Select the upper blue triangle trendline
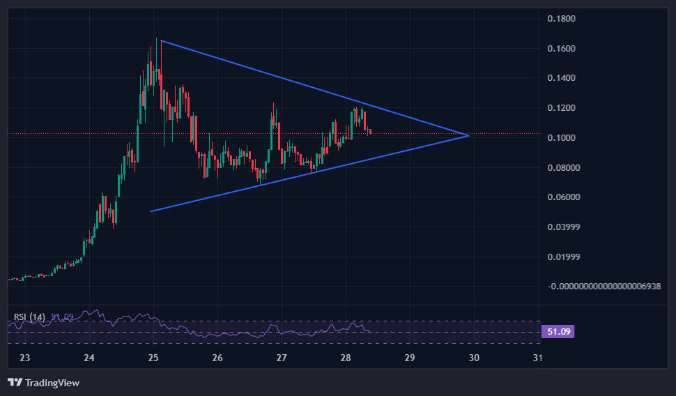Viewport: 676px width, 396px height. click(279, 77)
